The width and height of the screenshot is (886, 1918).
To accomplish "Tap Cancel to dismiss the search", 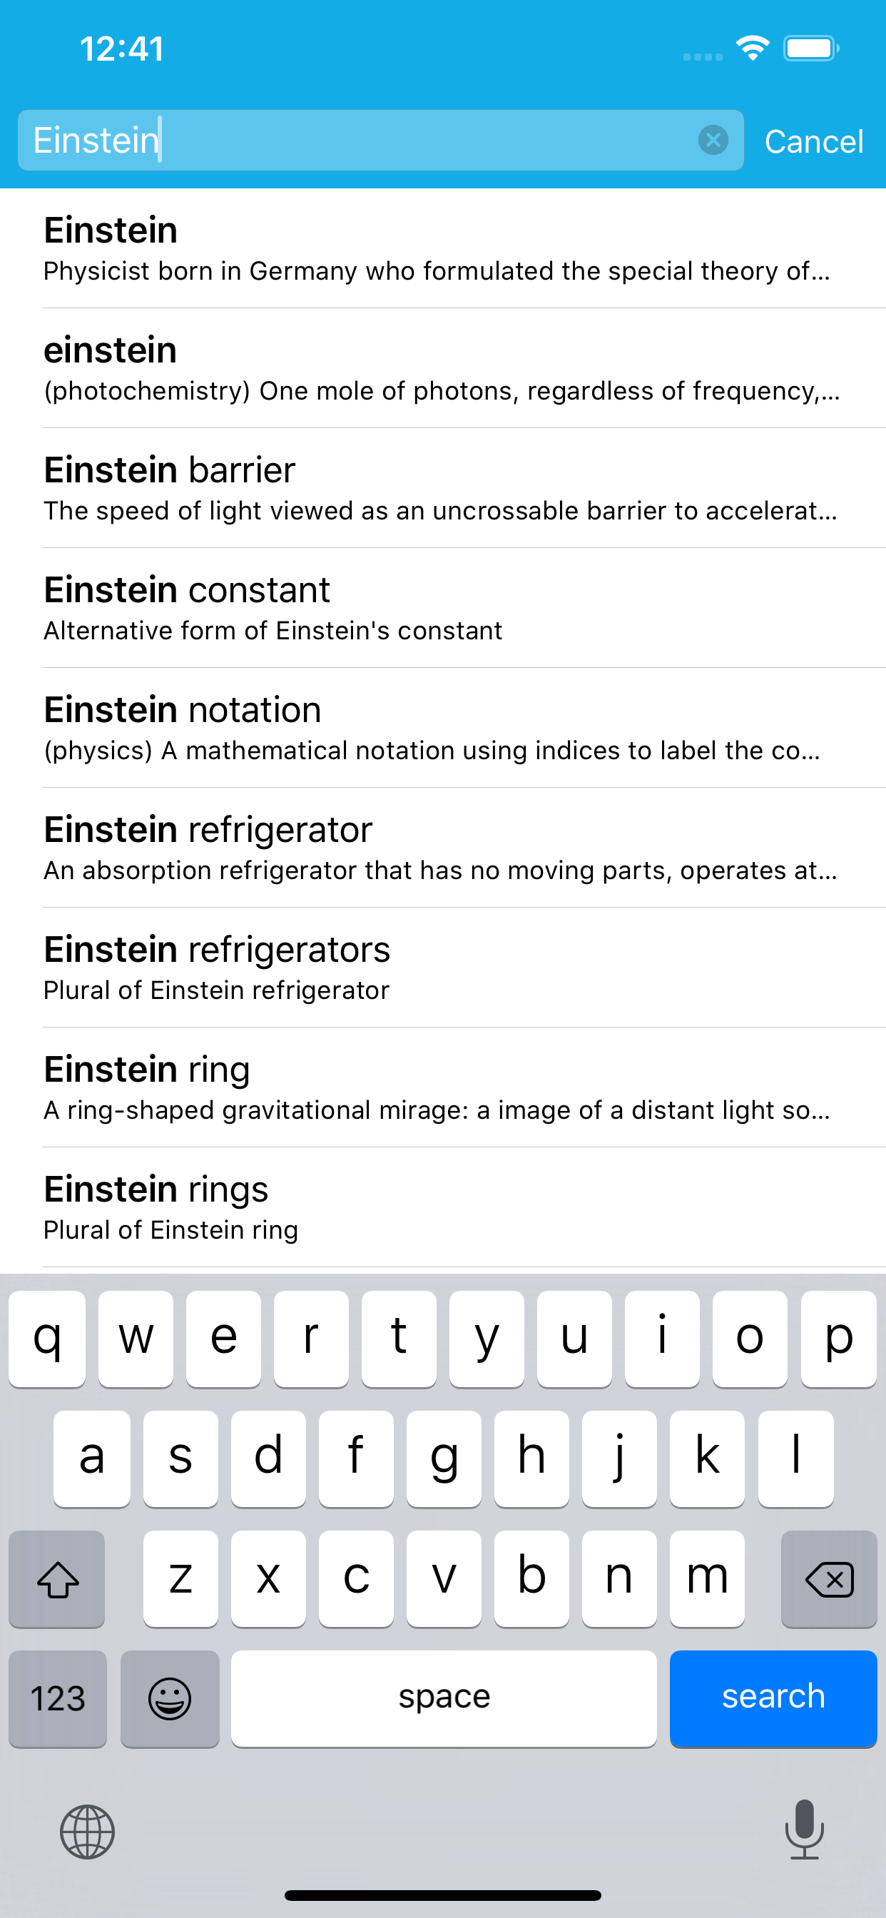I will [814, 140].
